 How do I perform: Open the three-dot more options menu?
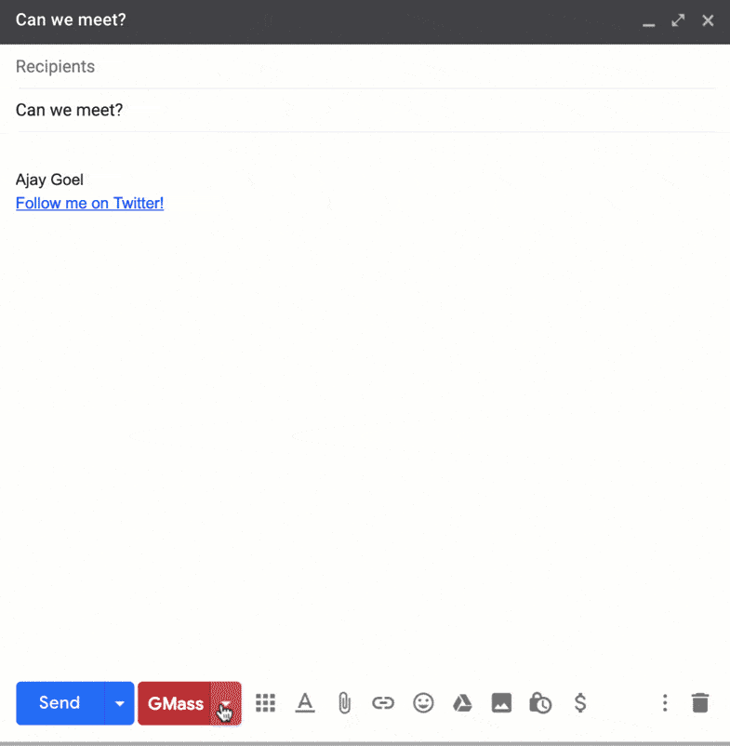(664, 703)
